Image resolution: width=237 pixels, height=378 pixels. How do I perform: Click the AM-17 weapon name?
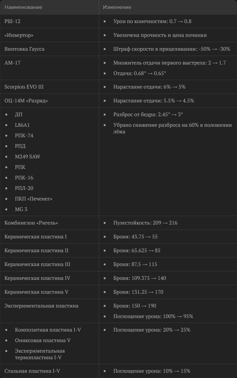[x=12, y=63]
